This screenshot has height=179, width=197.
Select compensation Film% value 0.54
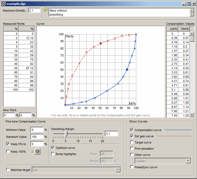tap(184, 68)
